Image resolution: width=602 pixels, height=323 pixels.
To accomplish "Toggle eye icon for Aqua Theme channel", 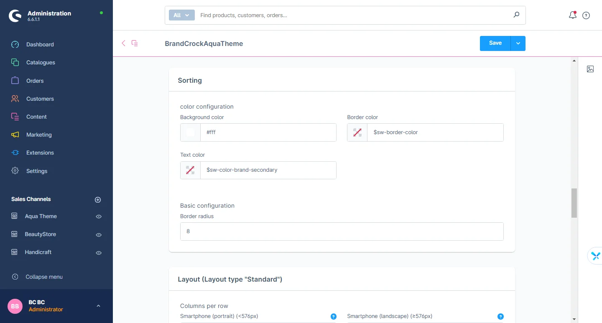I will point(99,217).
